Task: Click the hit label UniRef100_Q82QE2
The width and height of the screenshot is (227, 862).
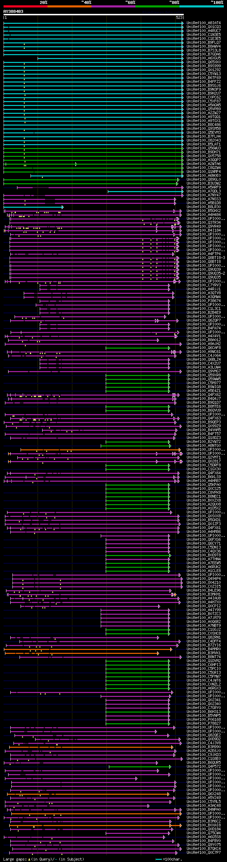Action: click(x=204, y=735)
